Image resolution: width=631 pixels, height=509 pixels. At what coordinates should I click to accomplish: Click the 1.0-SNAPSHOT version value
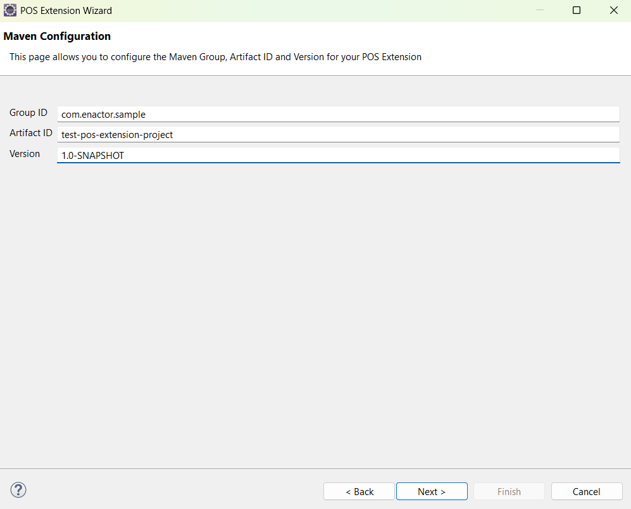pos(92,155)
